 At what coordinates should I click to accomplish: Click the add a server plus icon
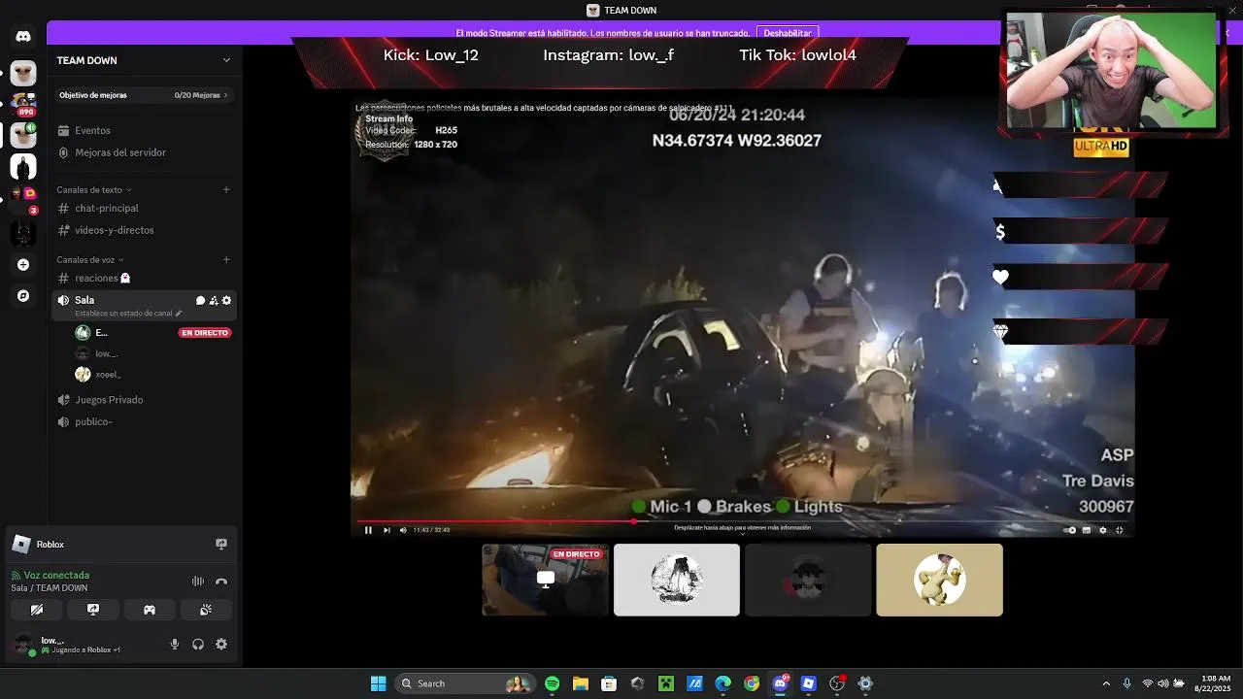pos(23,264)
